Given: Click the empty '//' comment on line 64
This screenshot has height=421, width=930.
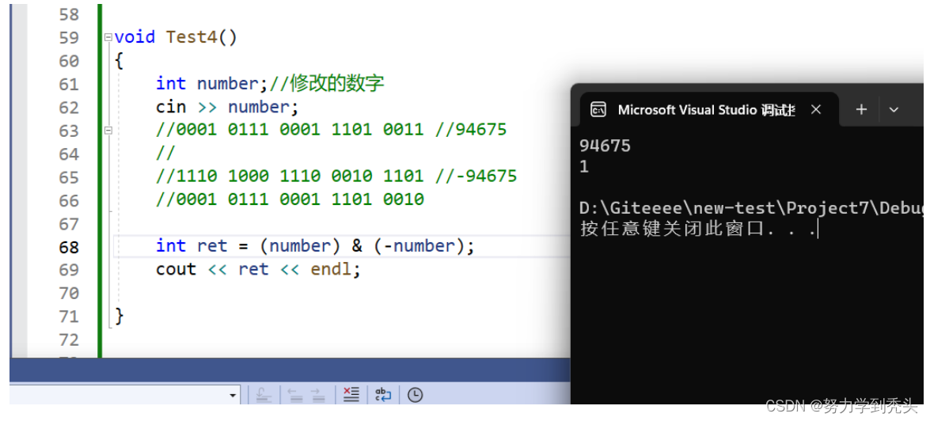Looking at the screenshot, I should coord(165,154).
